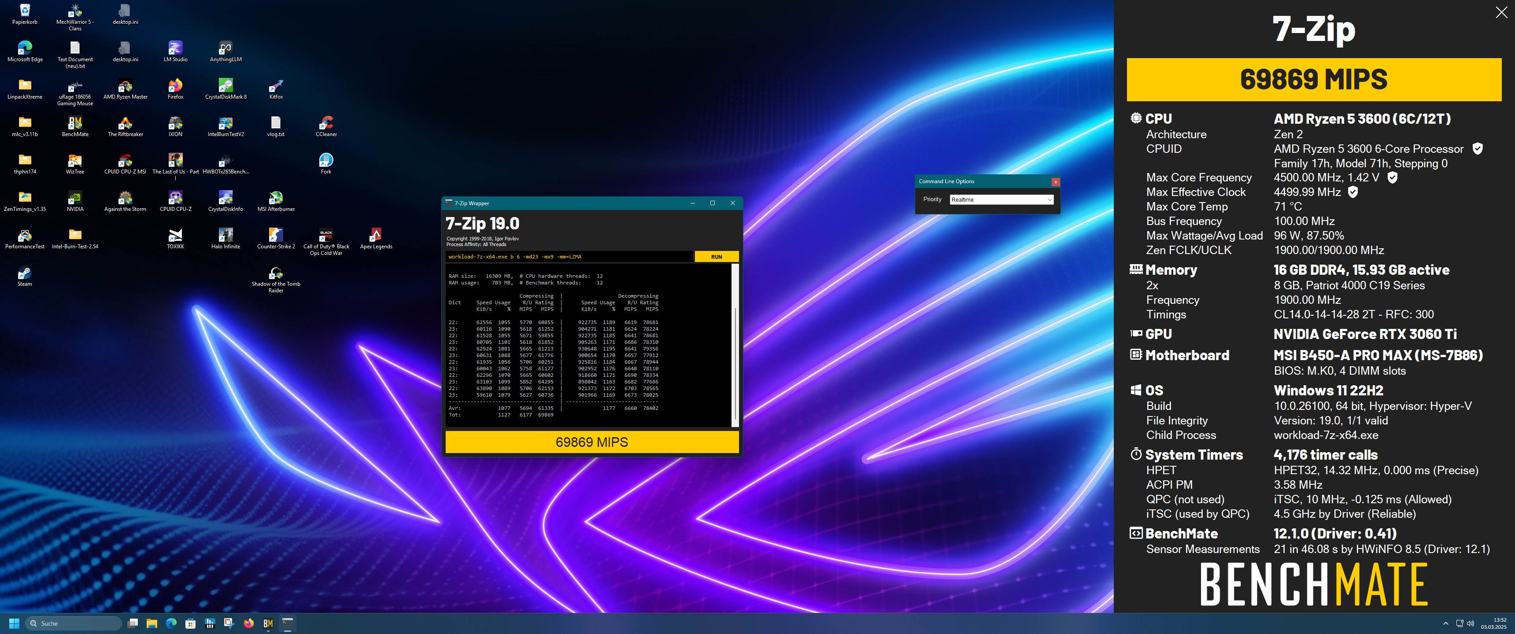
Task: Select the LinpackXtreme folder
Action: [x=25, y=89]
